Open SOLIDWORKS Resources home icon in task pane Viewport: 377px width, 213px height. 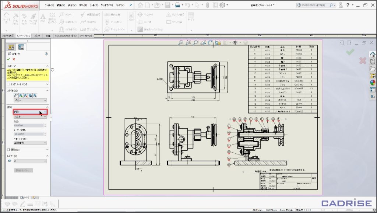click(373, 54)
